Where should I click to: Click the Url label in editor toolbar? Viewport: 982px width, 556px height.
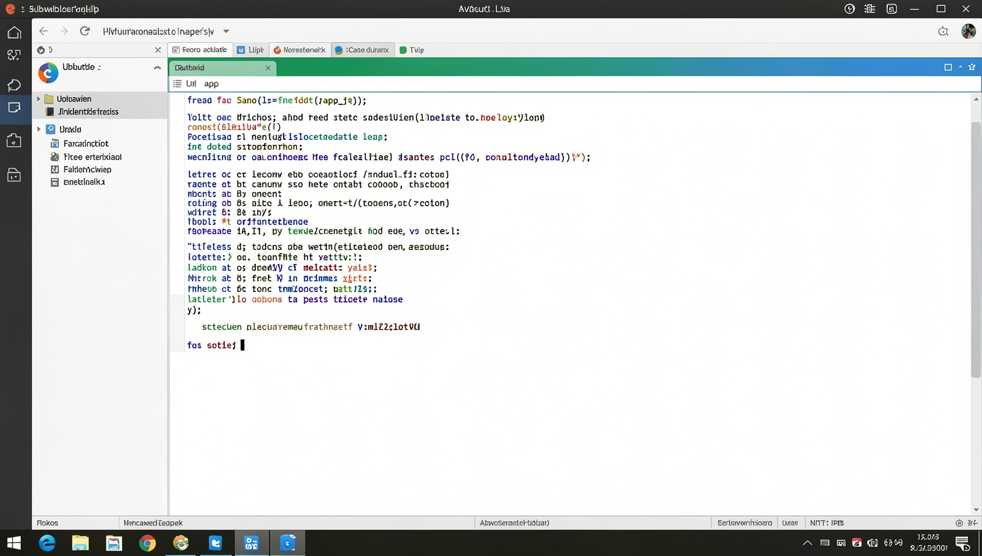click(x=191, y=83)
